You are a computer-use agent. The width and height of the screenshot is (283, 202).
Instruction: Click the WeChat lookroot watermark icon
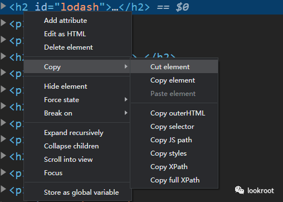pyautogui.click(x=240, y=190)
